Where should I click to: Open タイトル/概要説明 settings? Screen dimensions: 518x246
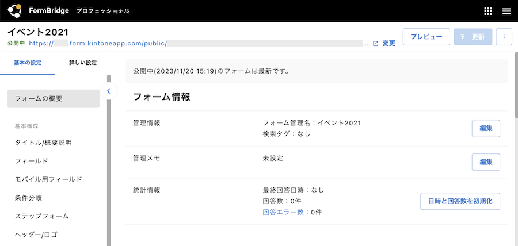[43, 143]
